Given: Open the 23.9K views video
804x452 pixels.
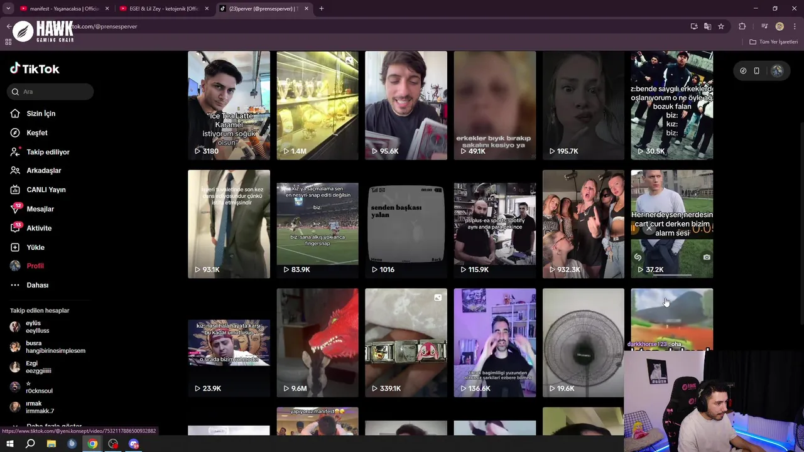Looking at the screenshot, I should (229, 343).
